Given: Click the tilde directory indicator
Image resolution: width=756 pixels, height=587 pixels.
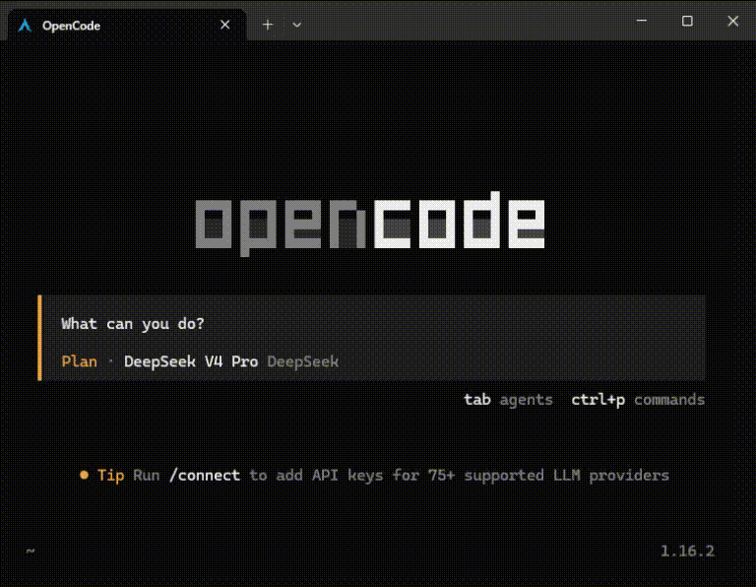Looking at the screenshot, I should 31,551.
